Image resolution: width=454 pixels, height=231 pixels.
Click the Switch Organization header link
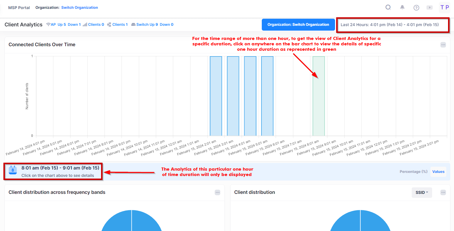pos(79,8)
